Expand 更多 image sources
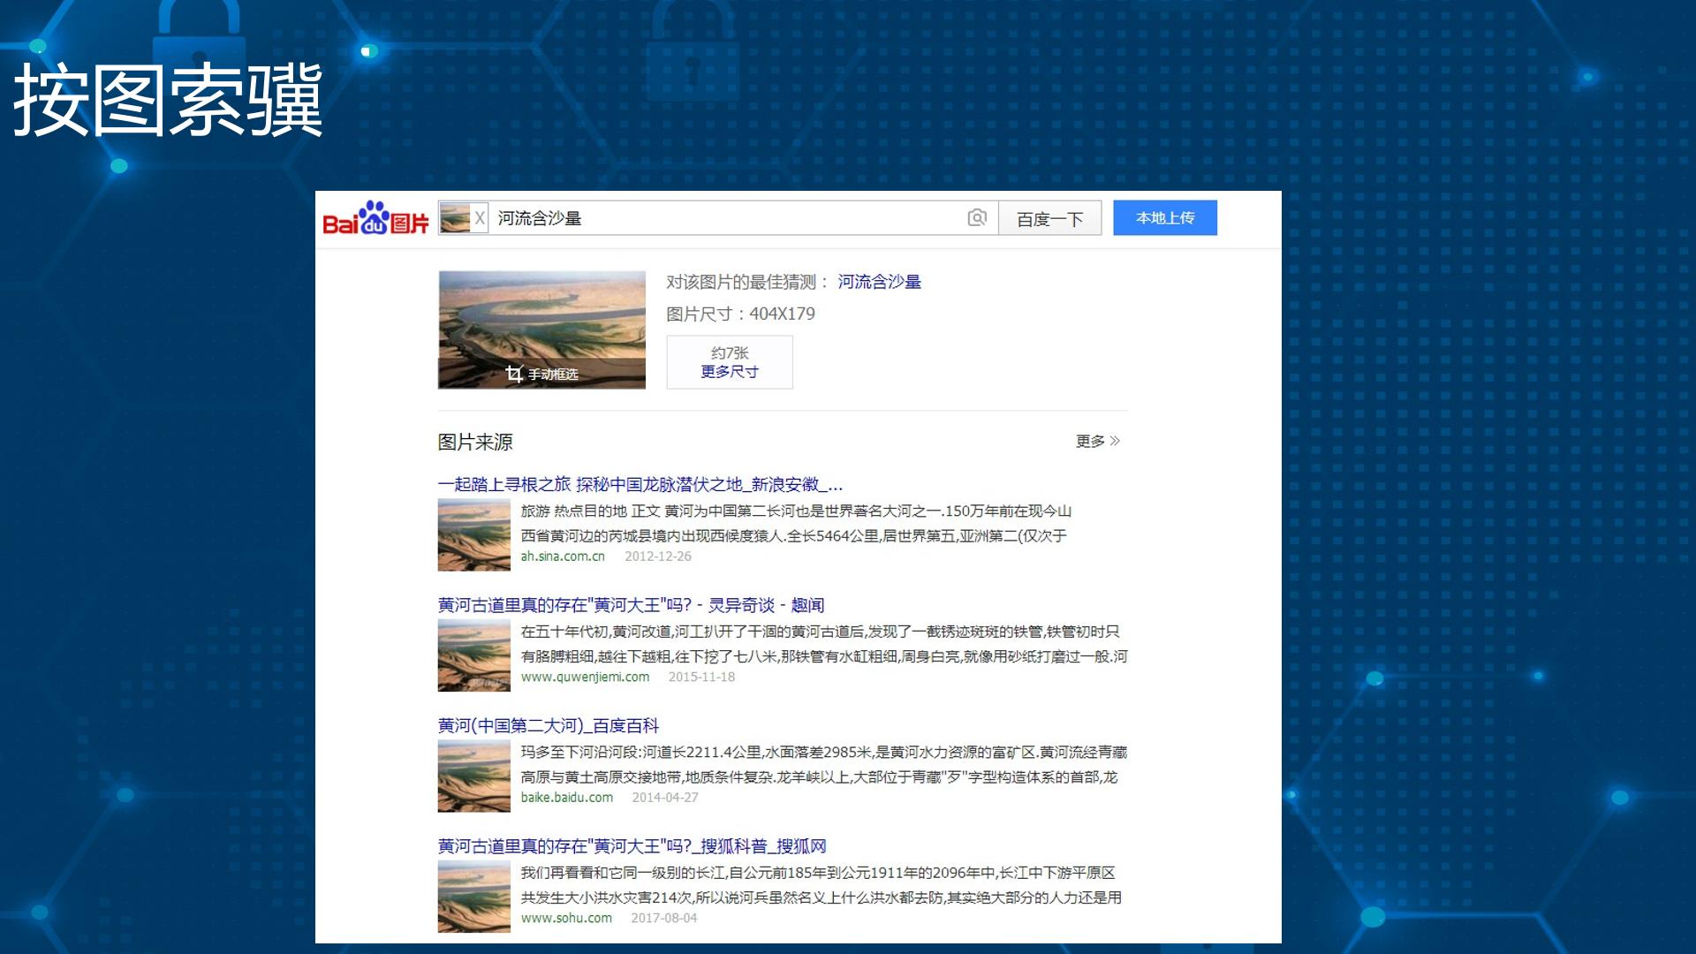 coord(1098,441)
